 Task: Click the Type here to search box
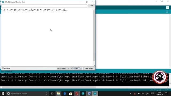(27, 94)
